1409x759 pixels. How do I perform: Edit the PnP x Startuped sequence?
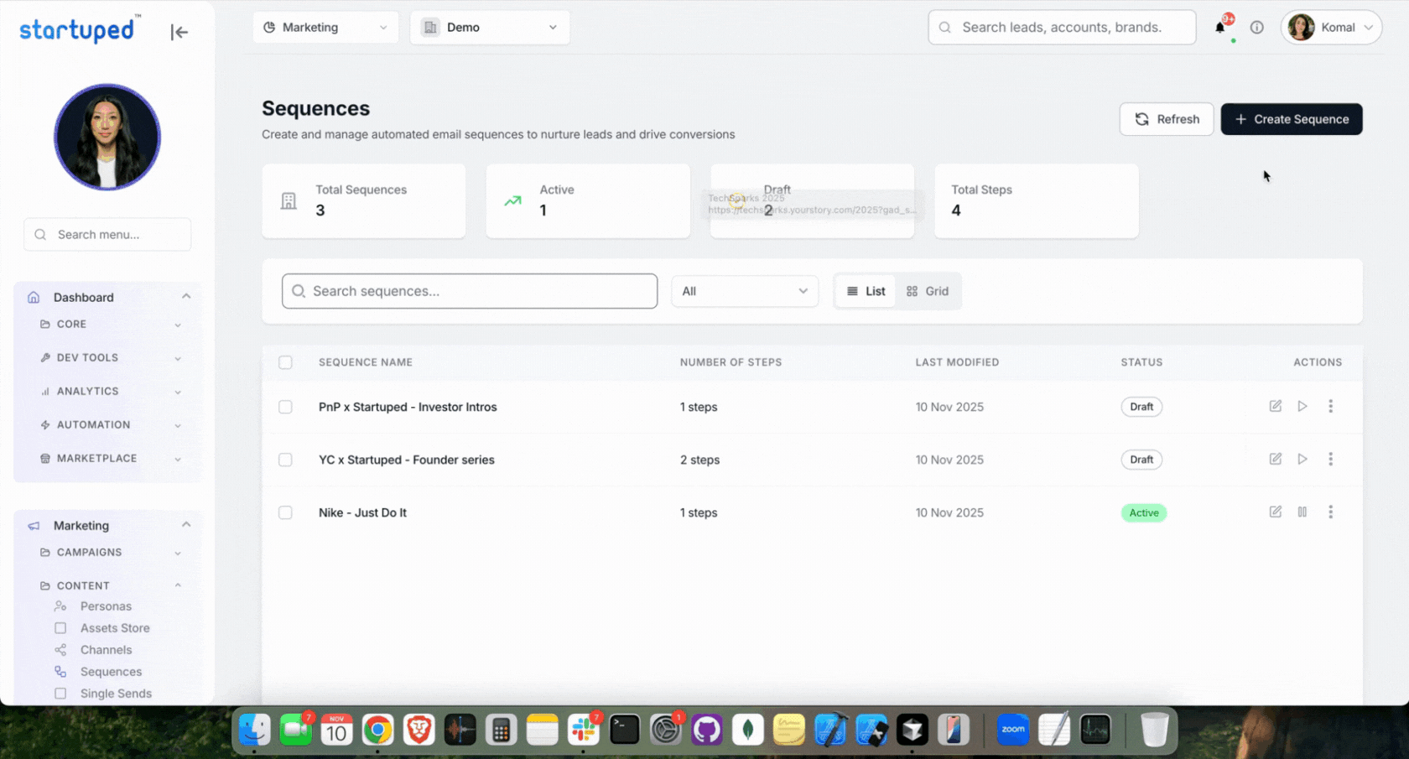coord(1275,407)
